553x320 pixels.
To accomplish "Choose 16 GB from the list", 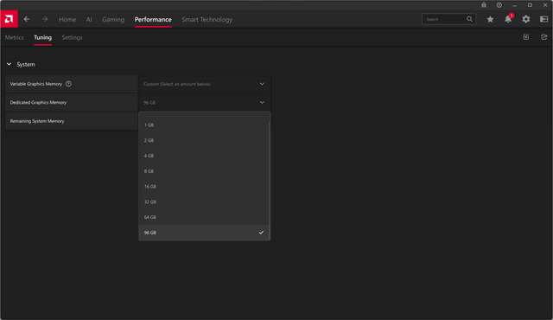I will [204, 186].
